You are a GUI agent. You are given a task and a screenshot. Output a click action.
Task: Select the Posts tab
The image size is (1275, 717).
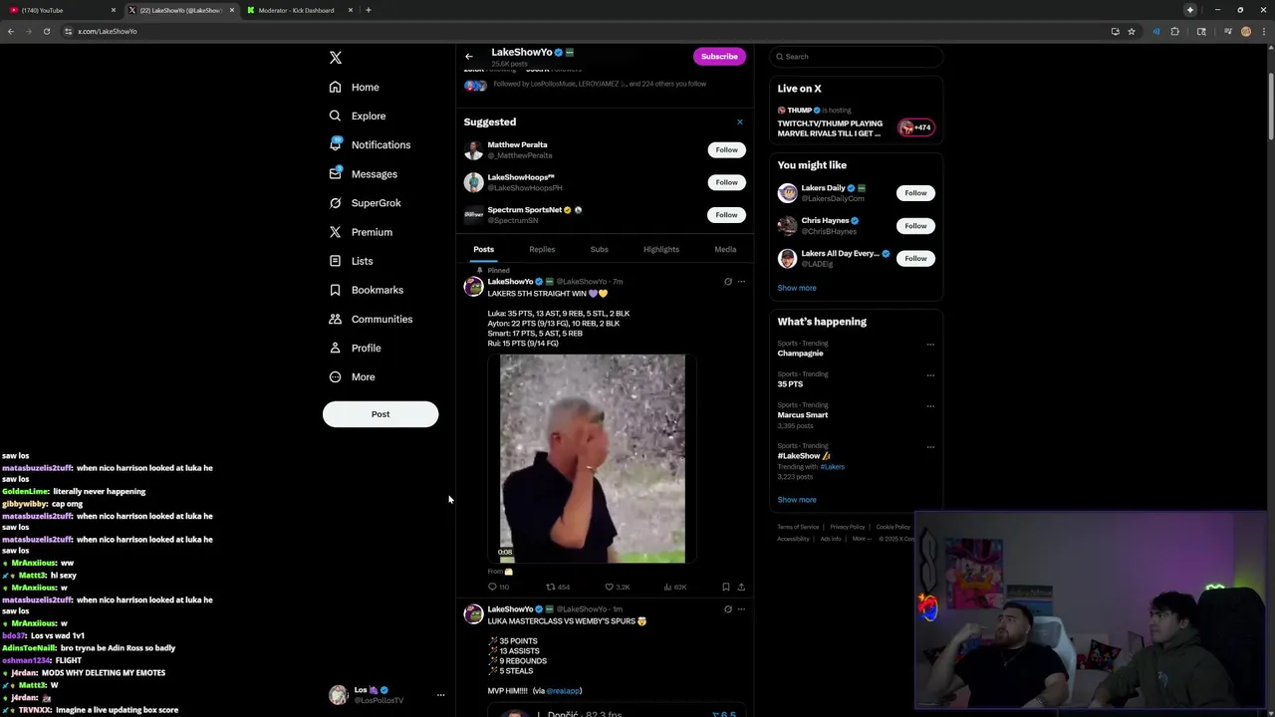[483, 249]
